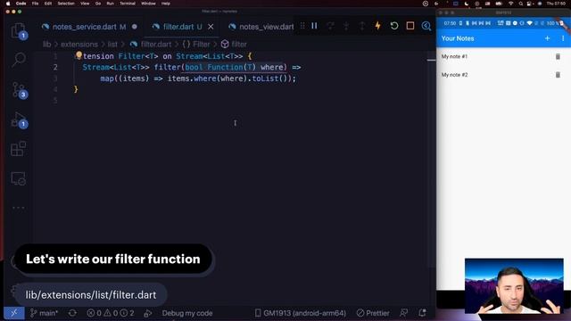Screen dimensions: 571x321
Task: Open the phone app overflow menu
Action: point(563,38)
